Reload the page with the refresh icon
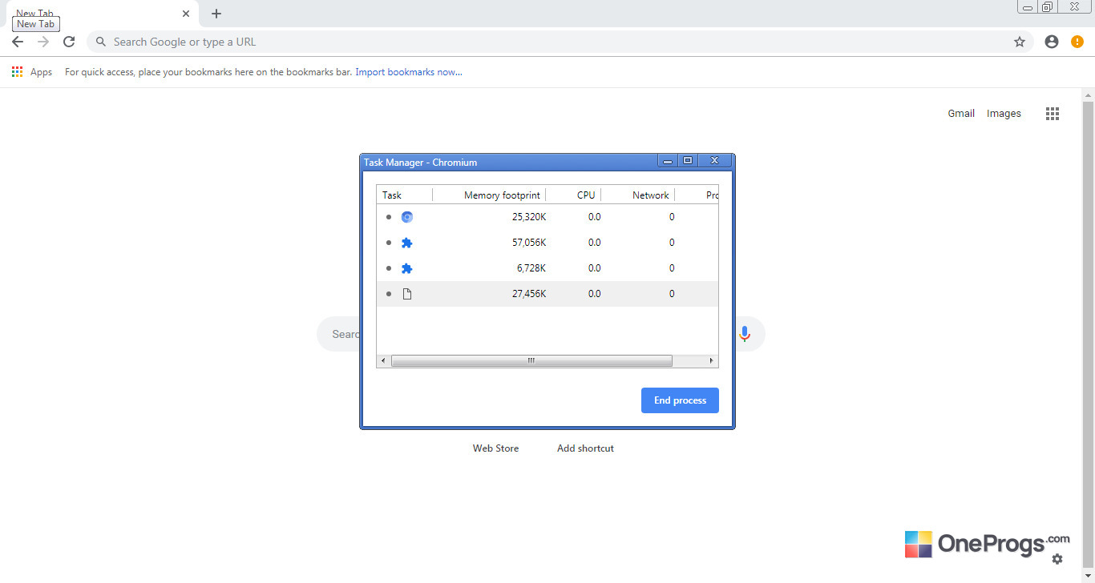Screen dimensions: 1095x583 point(69,42)
